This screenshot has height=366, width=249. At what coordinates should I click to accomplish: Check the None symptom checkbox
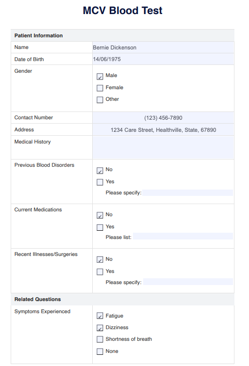point(100,351)
